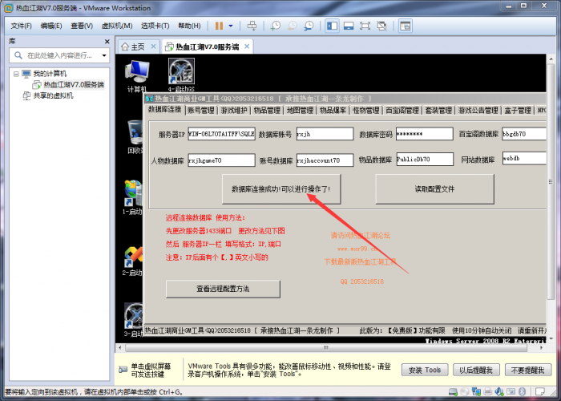
Task: Switch to the 物品管理 tab
Action: click(x=267, y=111)
